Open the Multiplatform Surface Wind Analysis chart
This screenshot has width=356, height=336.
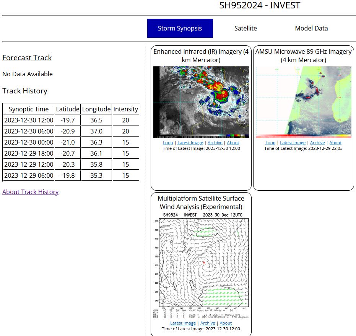[x=201, y=265]
